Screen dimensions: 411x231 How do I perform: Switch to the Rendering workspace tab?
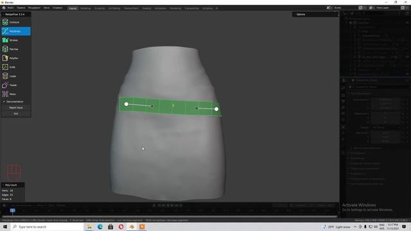pos(175,8)
